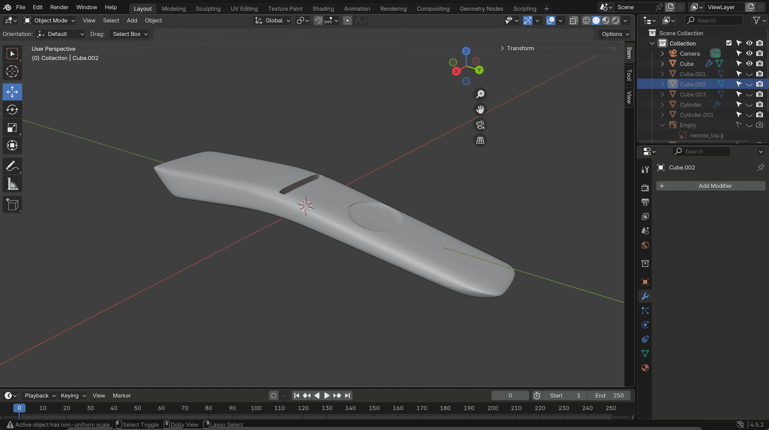Select the Scale tool
Screen dimensions: 769x430
(x=12, y=127)
